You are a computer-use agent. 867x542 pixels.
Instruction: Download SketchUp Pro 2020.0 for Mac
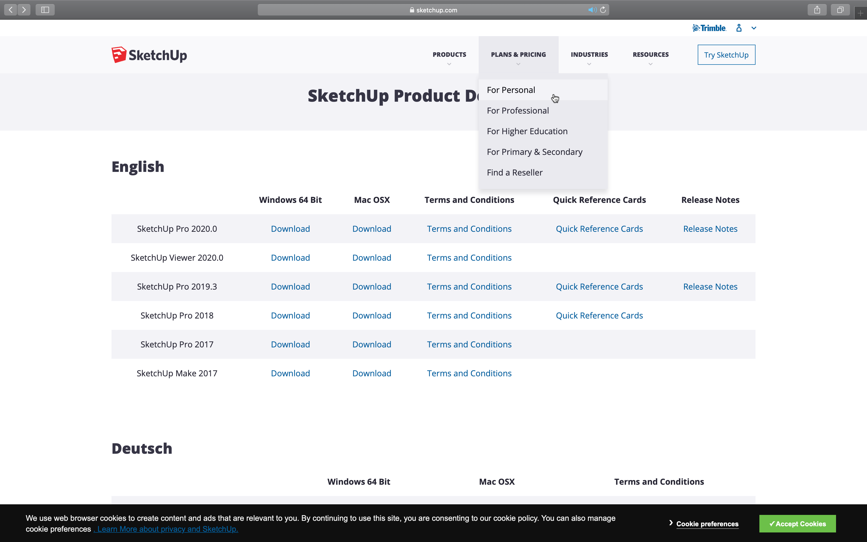point(372,229)
